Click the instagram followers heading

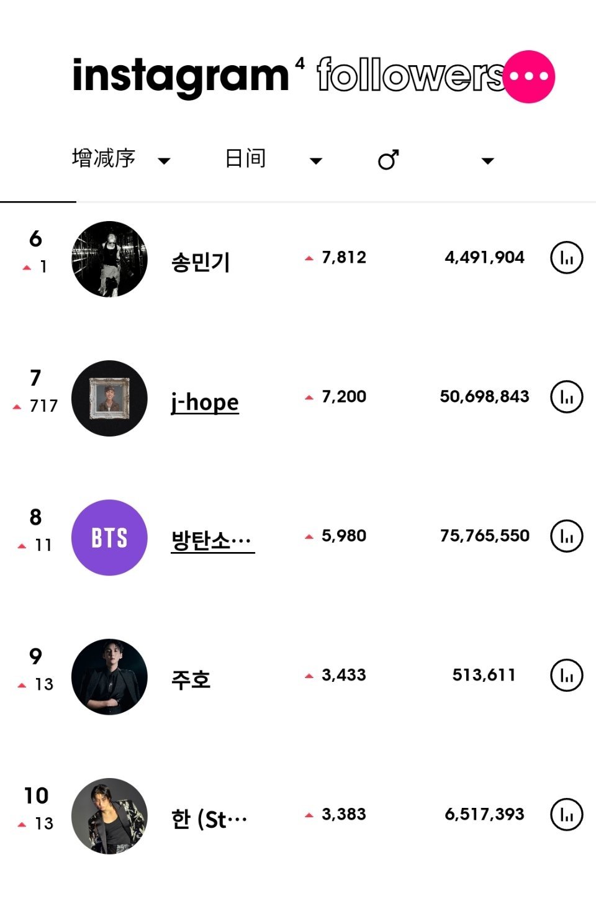point(289,76)
